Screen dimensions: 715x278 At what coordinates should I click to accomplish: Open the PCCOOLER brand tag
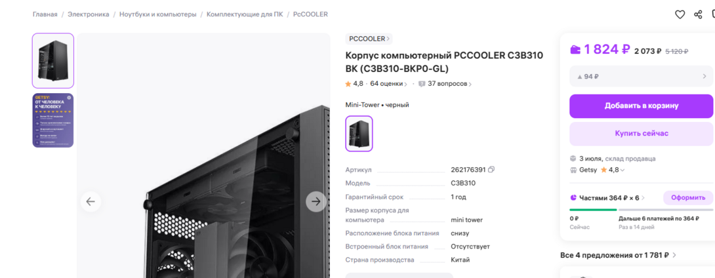coord(369,39)
